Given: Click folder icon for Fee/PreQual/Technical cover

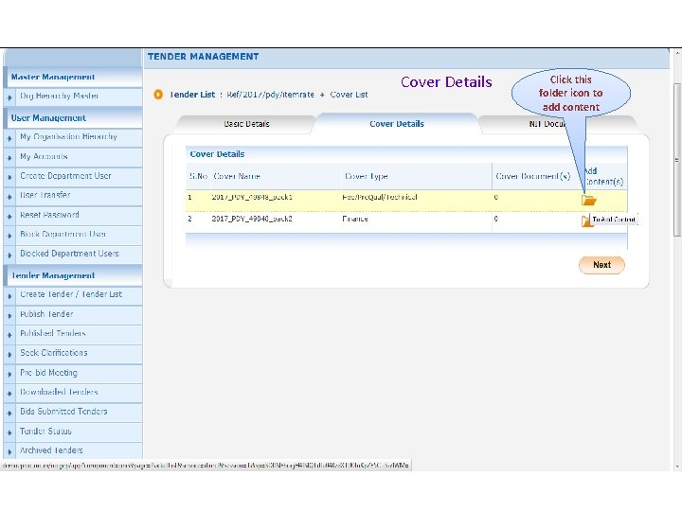Looking at the screenshot, I should point(589,200).
